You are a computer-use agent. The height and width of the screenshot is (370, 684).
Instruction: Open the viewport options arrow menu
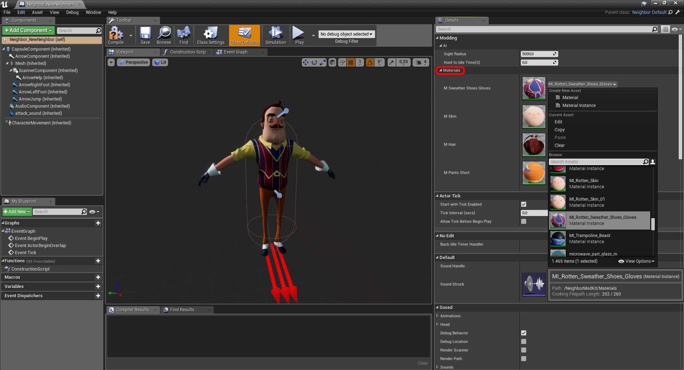coord(111,62)
